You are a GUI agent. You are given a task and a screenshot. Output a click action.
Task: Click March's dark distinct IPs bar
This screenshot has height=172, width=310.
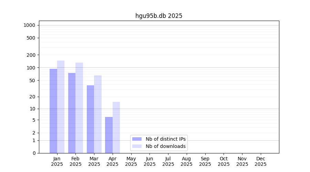tap(90, 119)
